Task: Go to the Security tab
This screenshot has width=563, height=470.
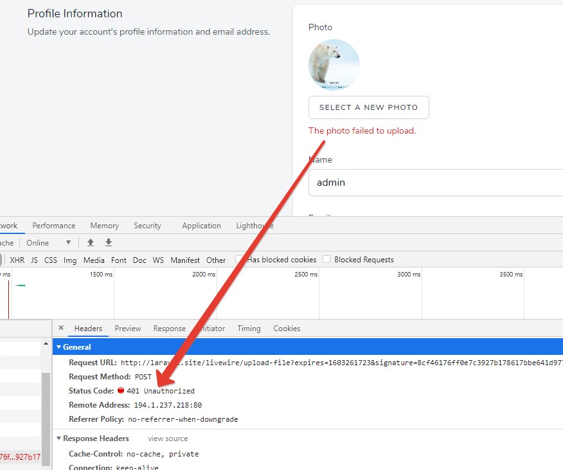Action: pos(147,226)
